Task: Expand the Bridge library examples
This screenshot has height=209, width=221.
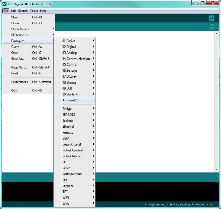Action: pos(74,109)
